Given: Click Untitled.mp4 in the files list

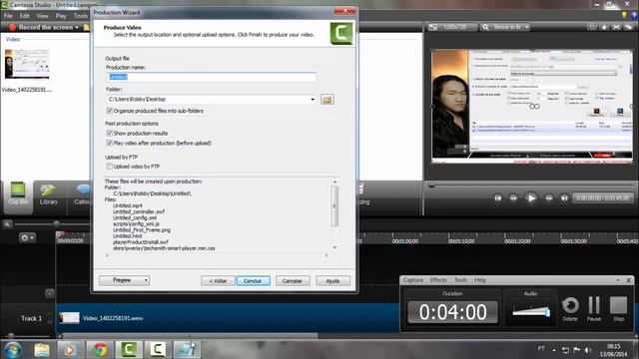Looking at the screenshot, I should [128, 205].
